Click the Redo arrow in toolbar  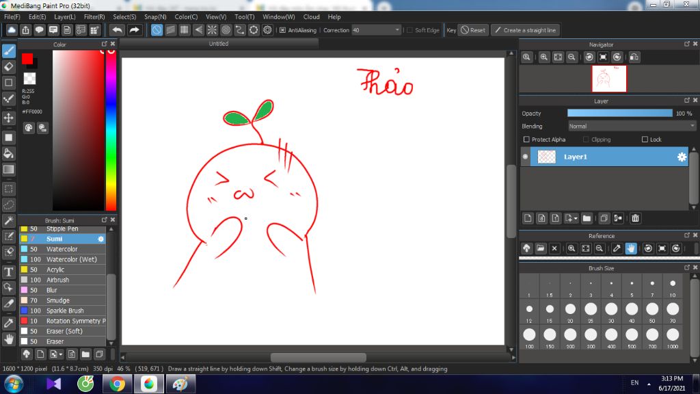pos(134,30)
